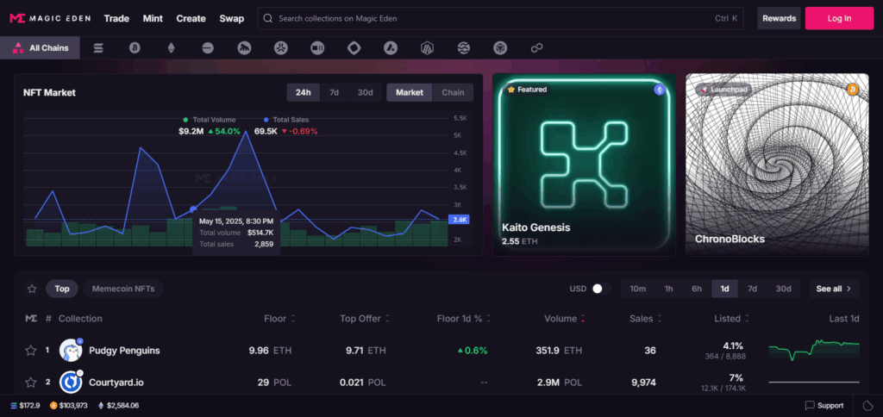The height and width of the screenshot is (417, 883).
Task: Open the Memecoin NFTs tab
Action: (x=123, y=289)
